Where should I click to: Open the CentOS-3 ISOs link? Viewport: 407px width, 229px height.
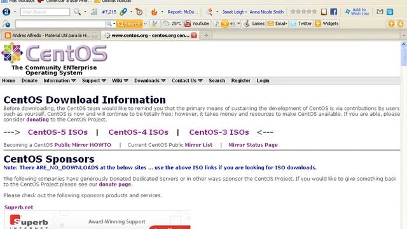coord(219,132)
